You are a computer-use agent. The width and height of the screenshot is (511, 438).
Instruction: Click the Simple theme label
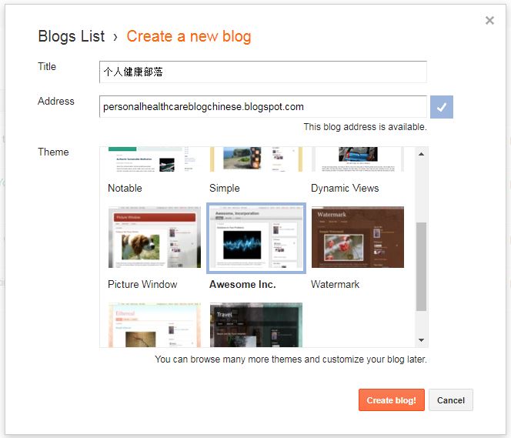tap(225, 188)
